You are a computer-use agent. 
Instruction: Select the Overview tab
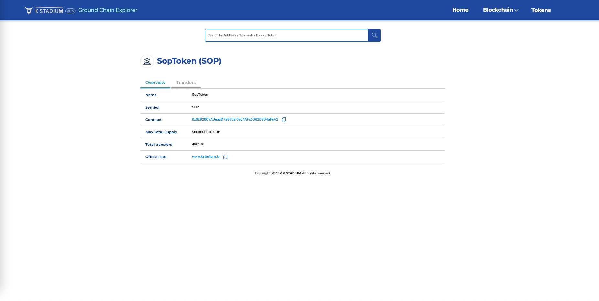pos(155,83)
